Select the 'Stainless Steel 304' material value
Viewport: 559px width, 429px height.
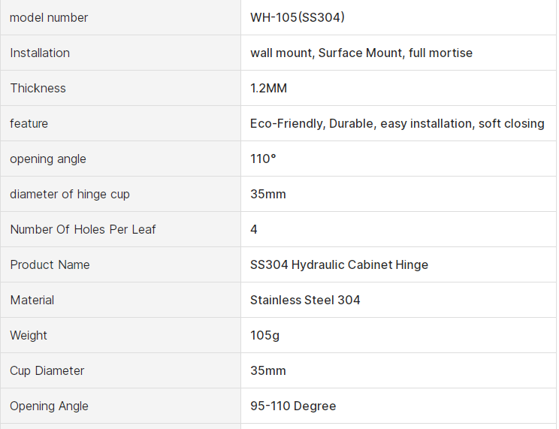[305, 300]
